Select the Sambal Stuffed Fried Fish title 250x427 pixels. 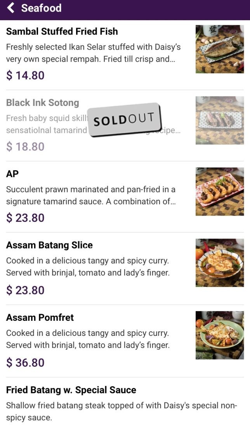[62, 31]
